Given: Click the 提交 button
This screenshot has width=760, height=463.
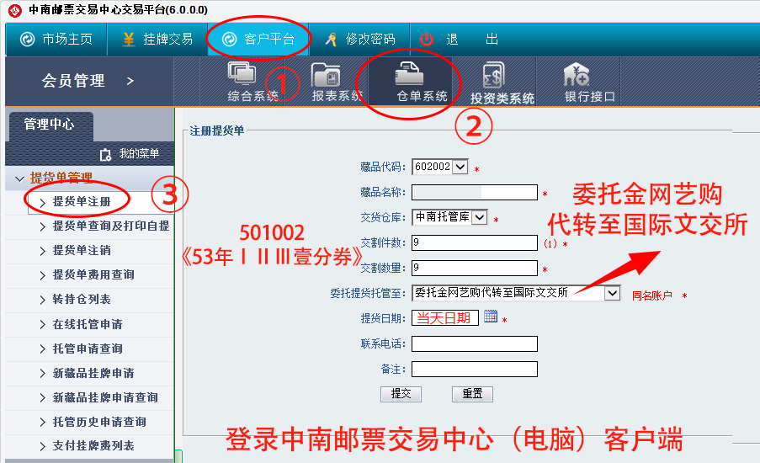Looking at the screenshot, I should click(401, 394).
